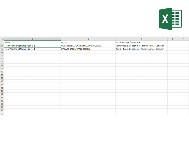Image resolution: width=189 pixels, height=151 pixels.
Task: Select column A header
Action: click(32, 39)
